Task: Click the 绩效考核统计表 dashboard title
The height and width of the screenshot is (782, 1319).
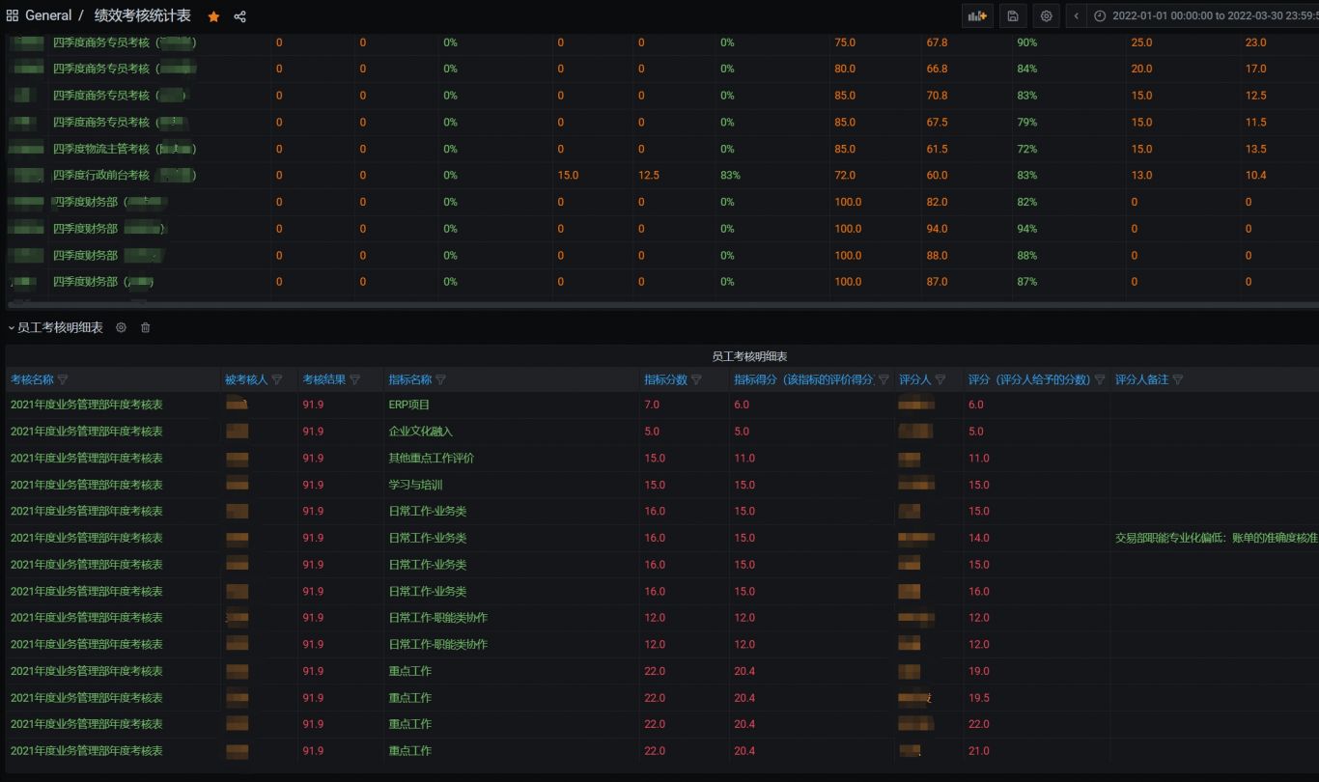Action: point(143,15)
